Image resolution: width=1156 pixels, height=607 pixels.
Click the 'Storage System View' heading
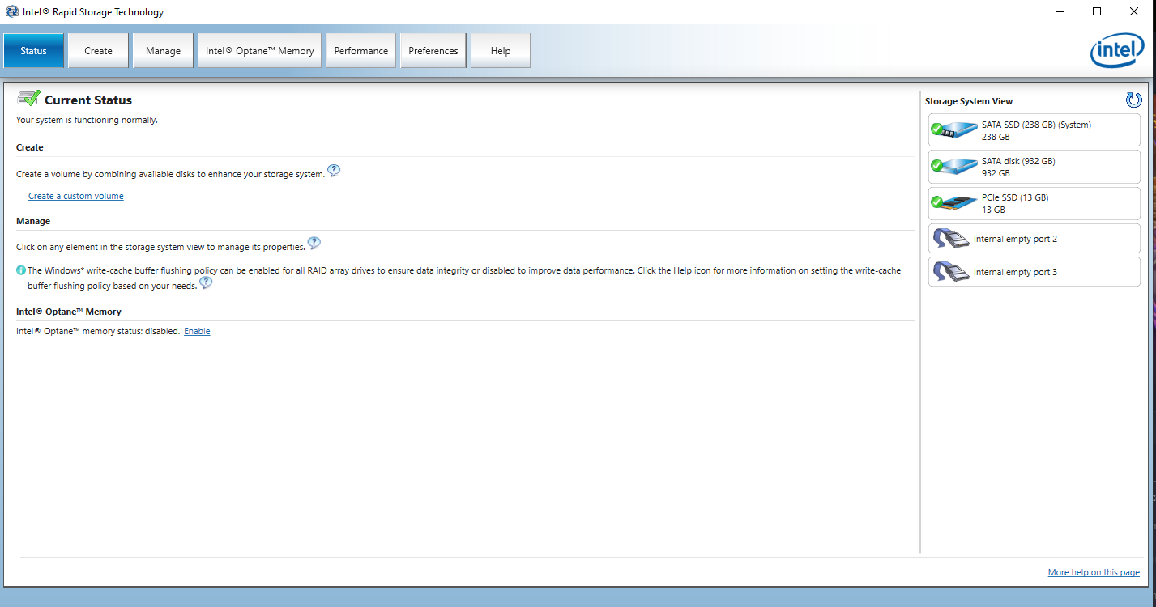tap(969, 101)
